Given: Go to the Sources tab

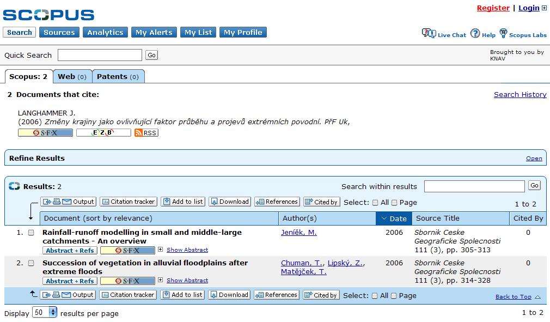Looking at the screenshot, I should [59, 32].
